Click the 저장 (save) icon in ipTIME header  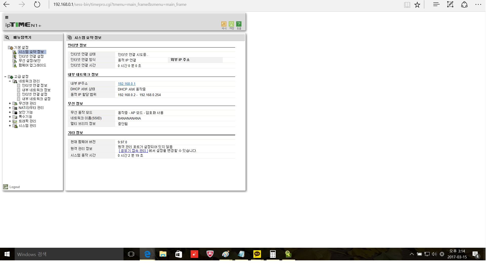(231, 24)
